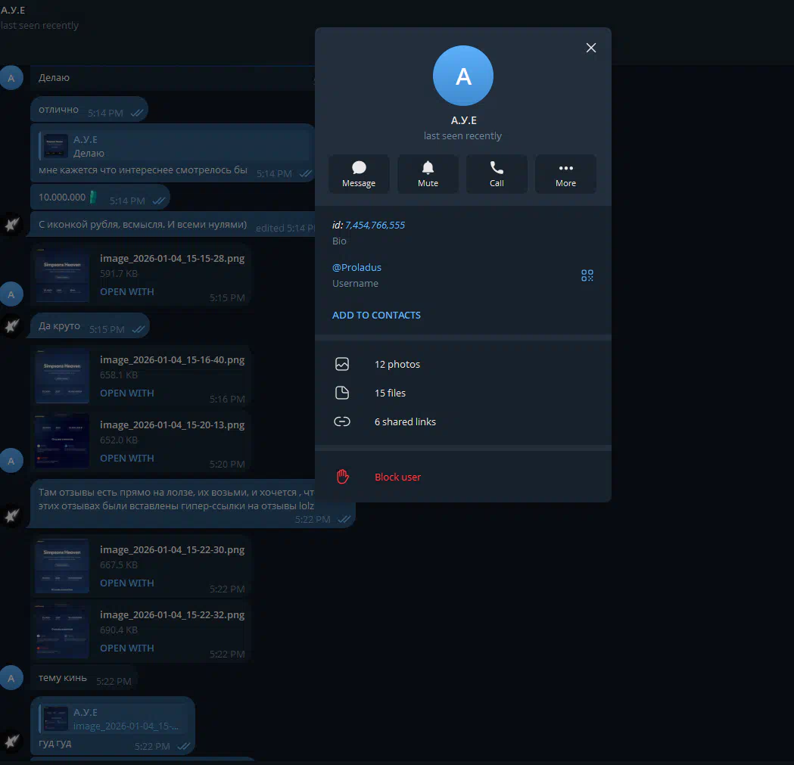Close the user profile panel
Screen dimensions: 794x765
tap(591, 48)
